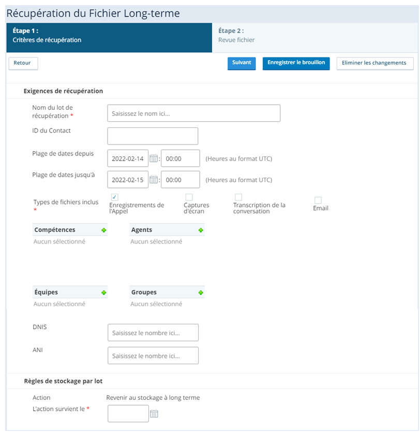Screen dimensions: 420x447
Task: Tick the Email file type checkbox
Action: [318, 200]
